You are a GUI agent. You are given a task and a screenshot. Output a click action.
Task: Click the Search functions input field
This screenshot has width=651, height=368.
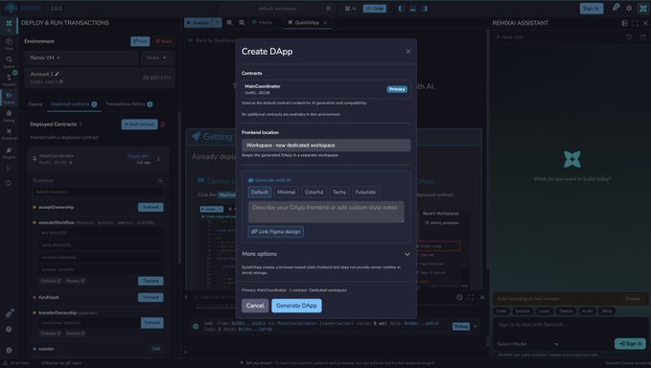(x=98, y=192)
